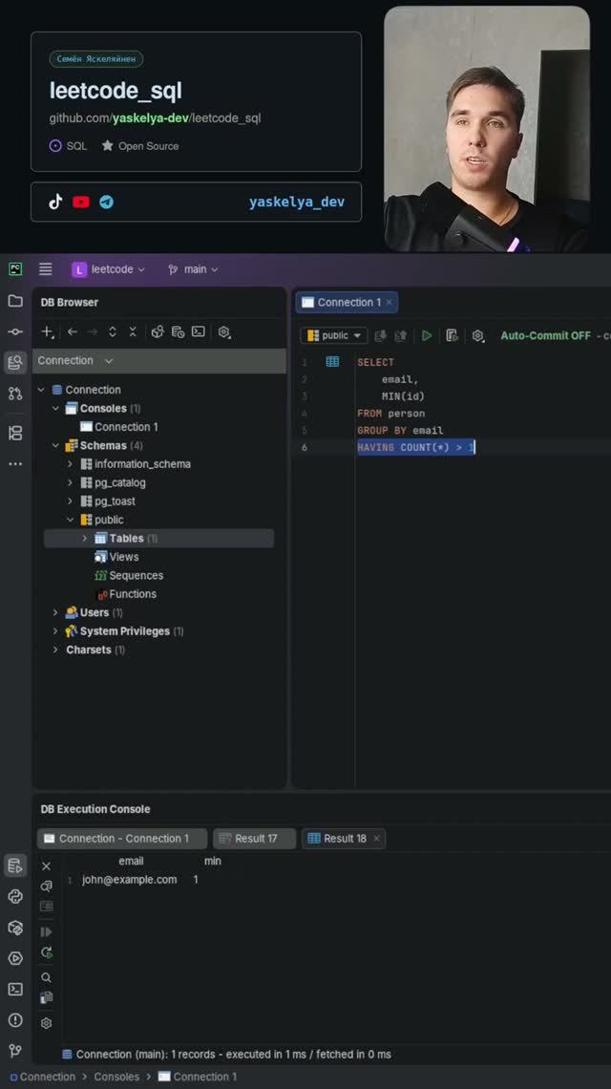Open editor toolbar settings gear
This screenshot has height=1089, width=611.
(477, 335)
